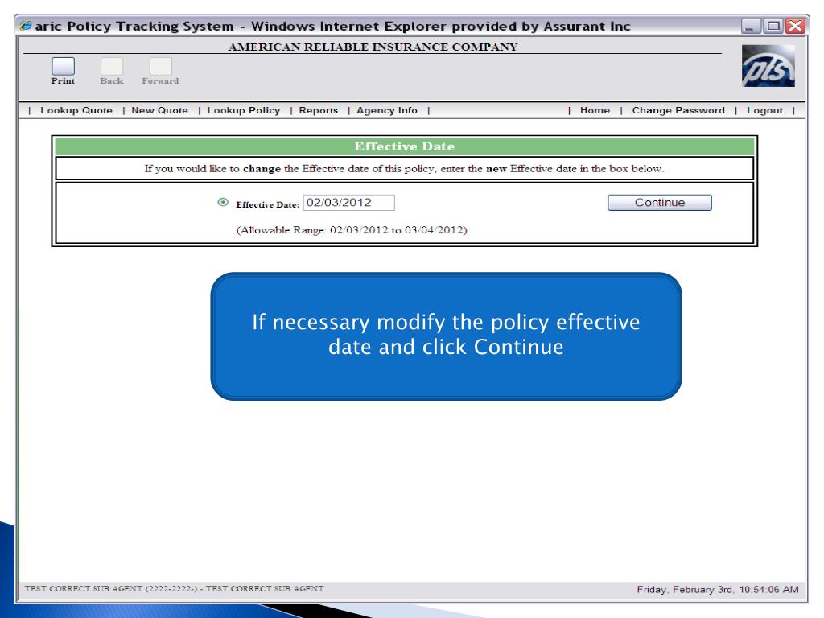Click the Allowable Range text
Image resolution: width=824 pixels, height=618 pixels.
click(352, 230)
